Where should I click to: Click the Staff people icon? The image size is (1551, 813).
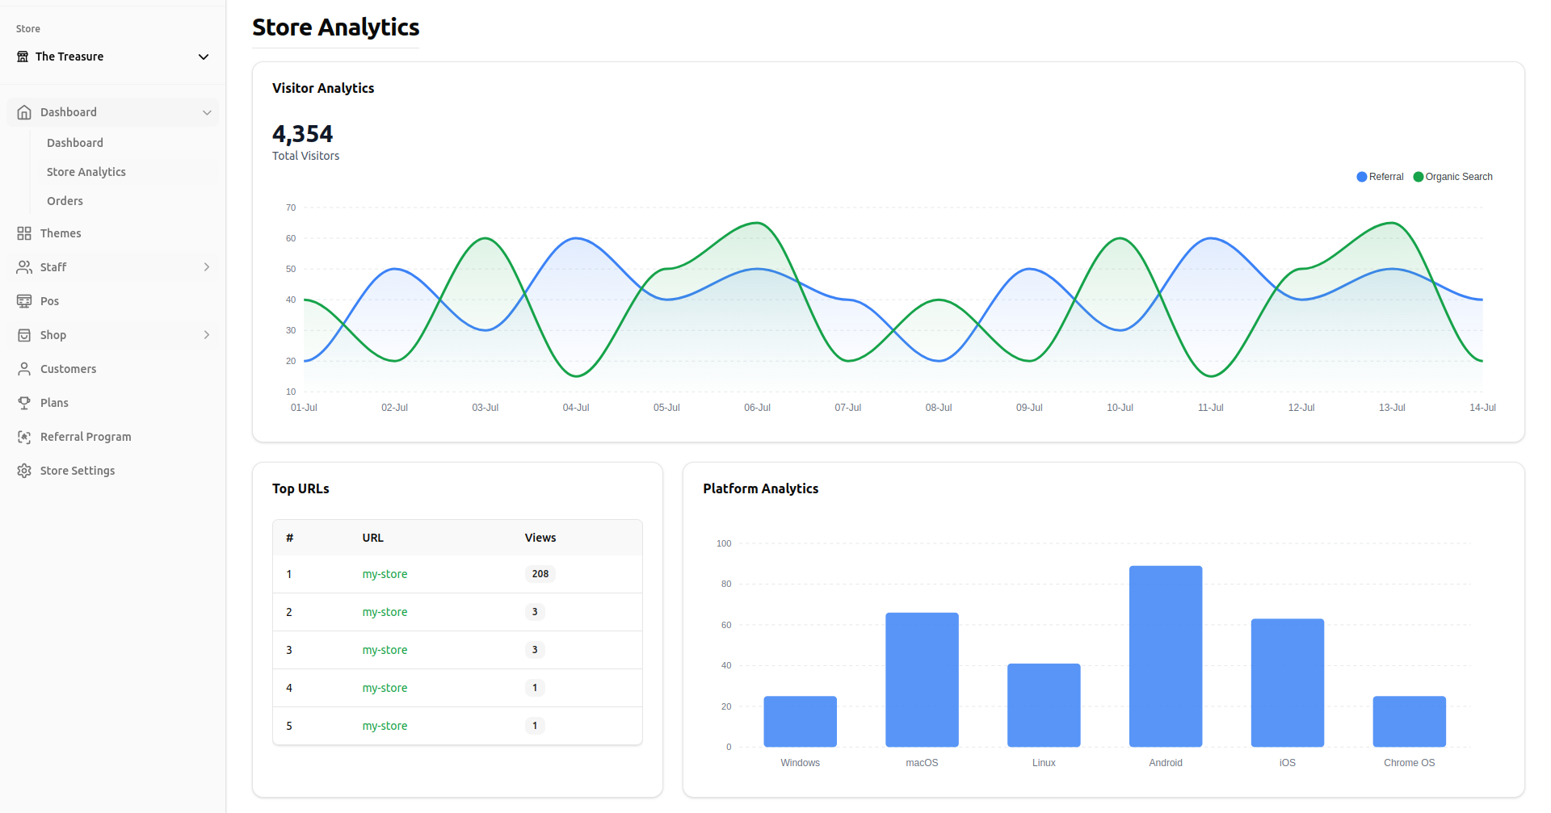pos(24,267)
